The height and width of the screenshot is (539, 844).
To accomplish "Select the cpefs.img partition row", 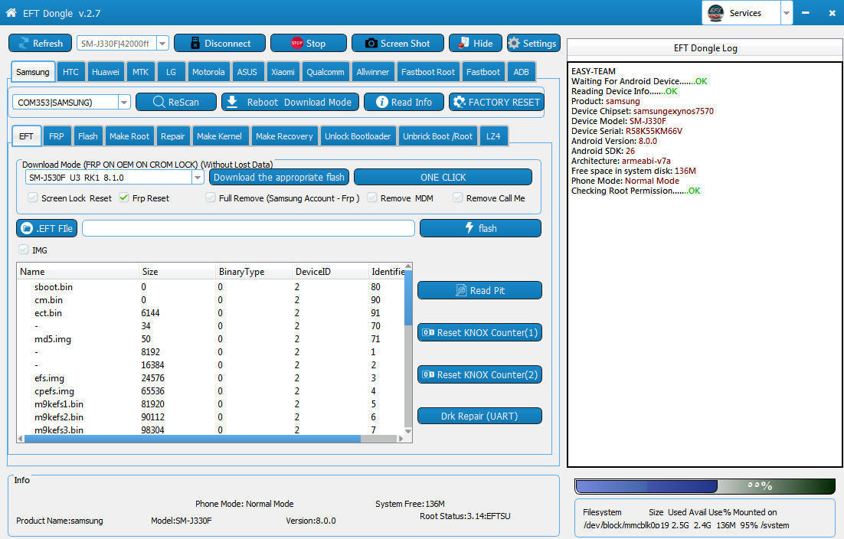I will pos(211,391).
